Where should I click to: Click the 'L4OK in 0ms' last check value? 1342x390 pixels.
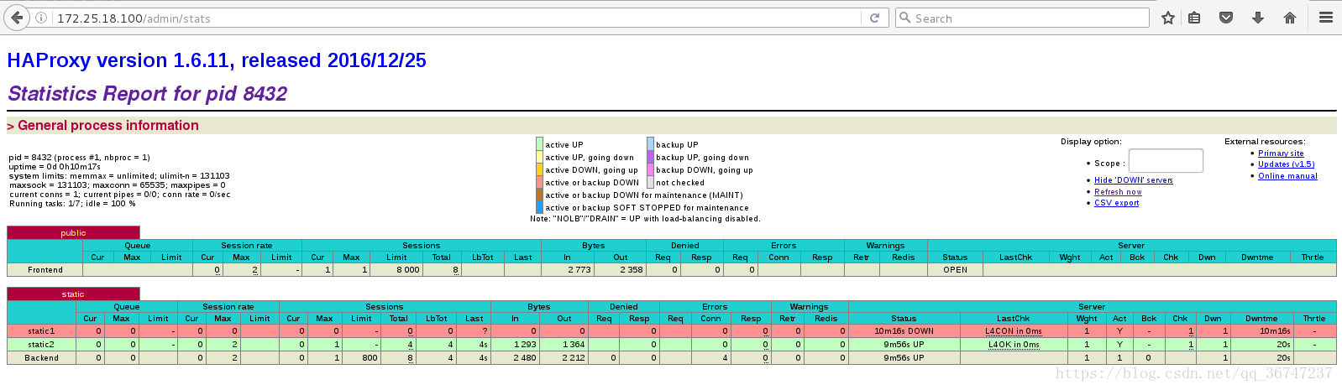pos(1014,345)
